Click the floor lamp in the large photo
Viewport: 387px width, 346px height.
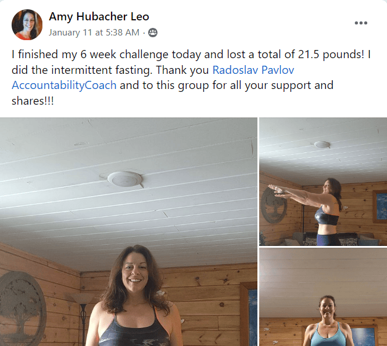(x=83, y=319)
